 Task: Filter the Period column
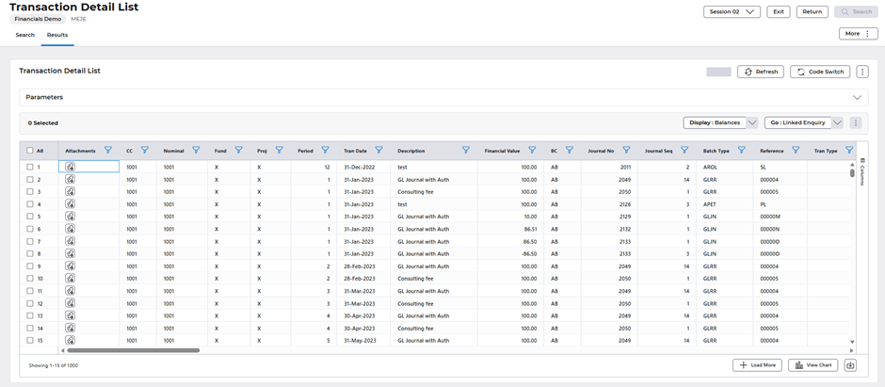[325, 150]
